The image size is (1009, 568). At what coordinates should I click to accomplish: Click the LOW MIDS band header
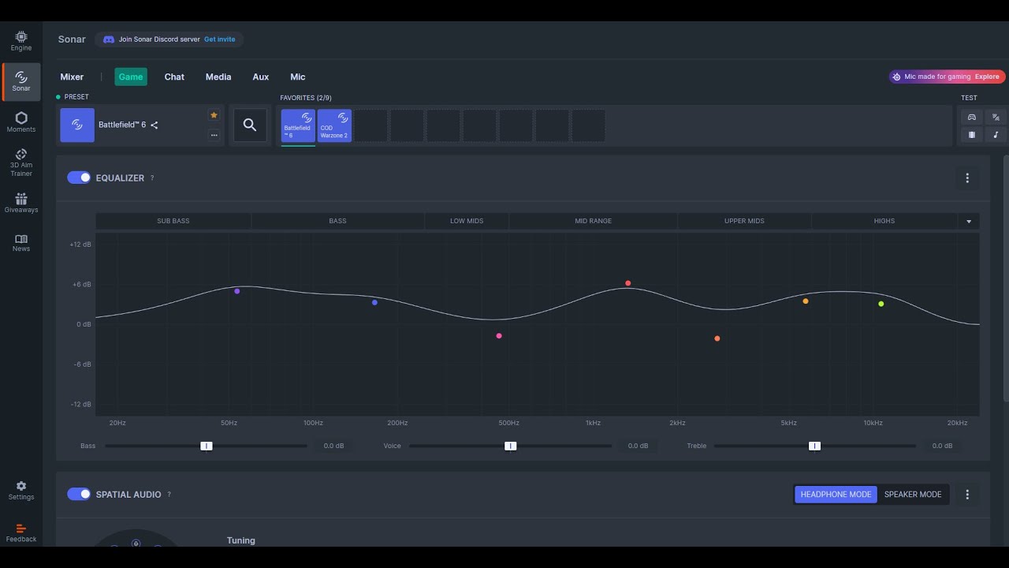(x=467, y=221)
